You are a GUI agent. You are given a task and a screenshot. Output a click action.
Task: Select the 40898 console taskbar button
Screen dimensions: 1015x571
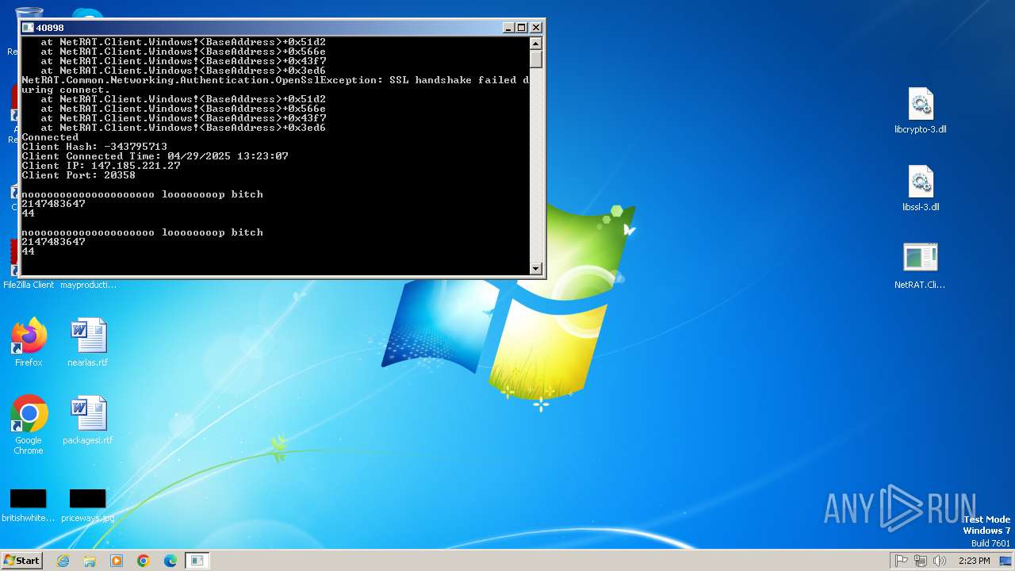pos(197,561)
